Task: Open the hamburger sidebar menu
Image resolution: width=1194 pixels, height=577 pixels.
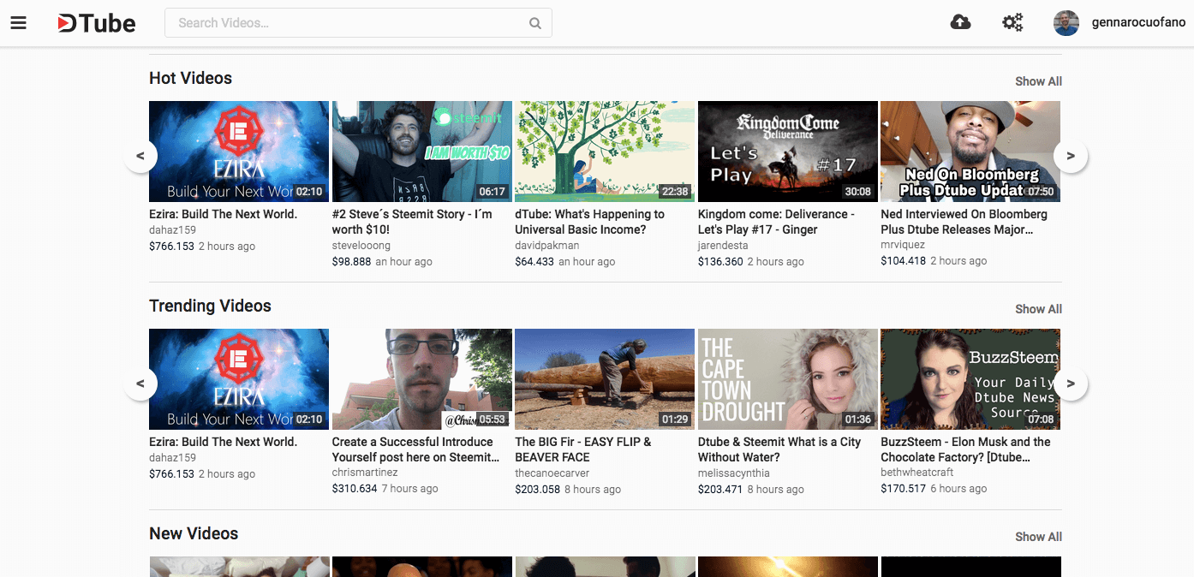Action: [19, 23]
